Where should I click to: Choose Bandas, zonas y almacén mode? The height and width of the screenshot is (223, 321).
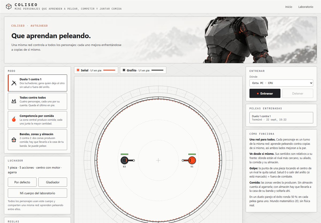click(x=37, y=140)
